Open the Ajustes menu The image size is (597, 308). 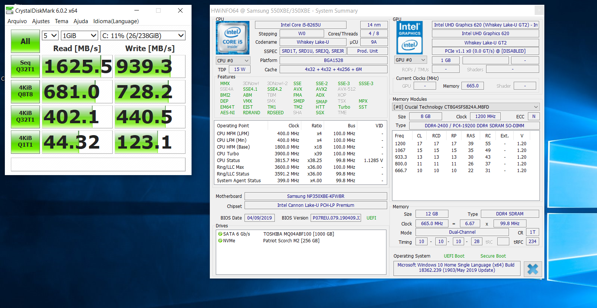coord(41,21)
